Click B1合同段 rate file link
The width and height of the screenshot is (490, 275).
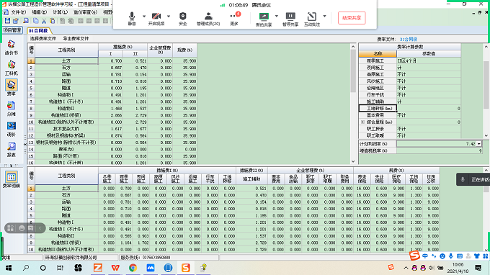pos(409,40)
